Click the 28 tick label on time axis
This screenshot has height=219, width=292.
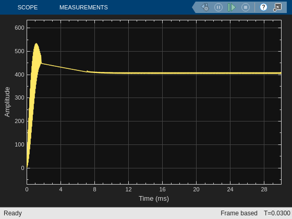[264, 190]
